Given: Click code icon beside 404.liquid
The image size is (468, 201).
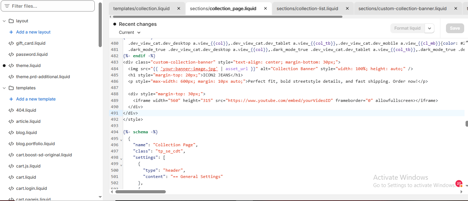Looking at the screenshot, I should (x=11, y=110).
